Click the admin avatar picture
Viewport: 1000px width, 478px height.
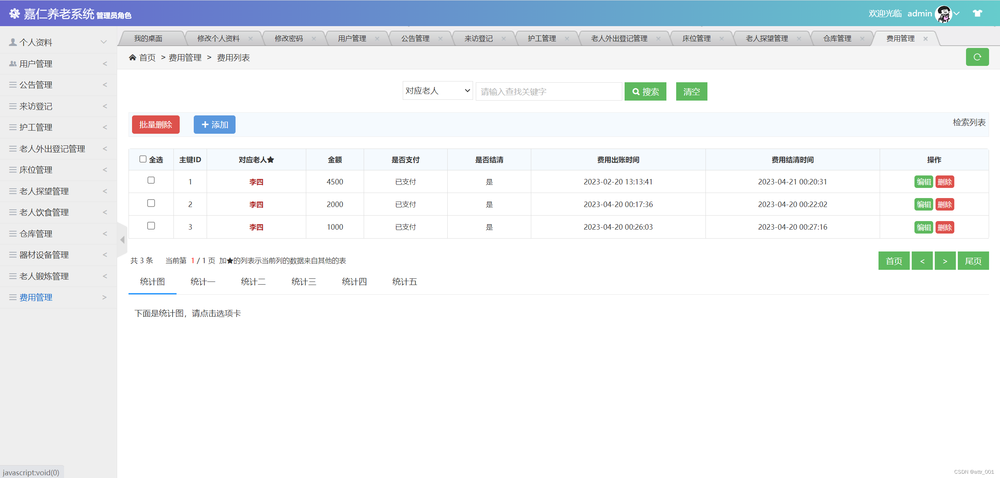pos(943,14)
